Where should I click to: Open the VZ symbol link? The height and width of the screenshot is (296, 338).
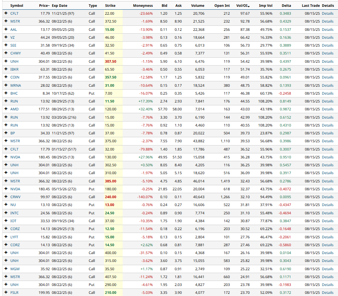point(13,37)
